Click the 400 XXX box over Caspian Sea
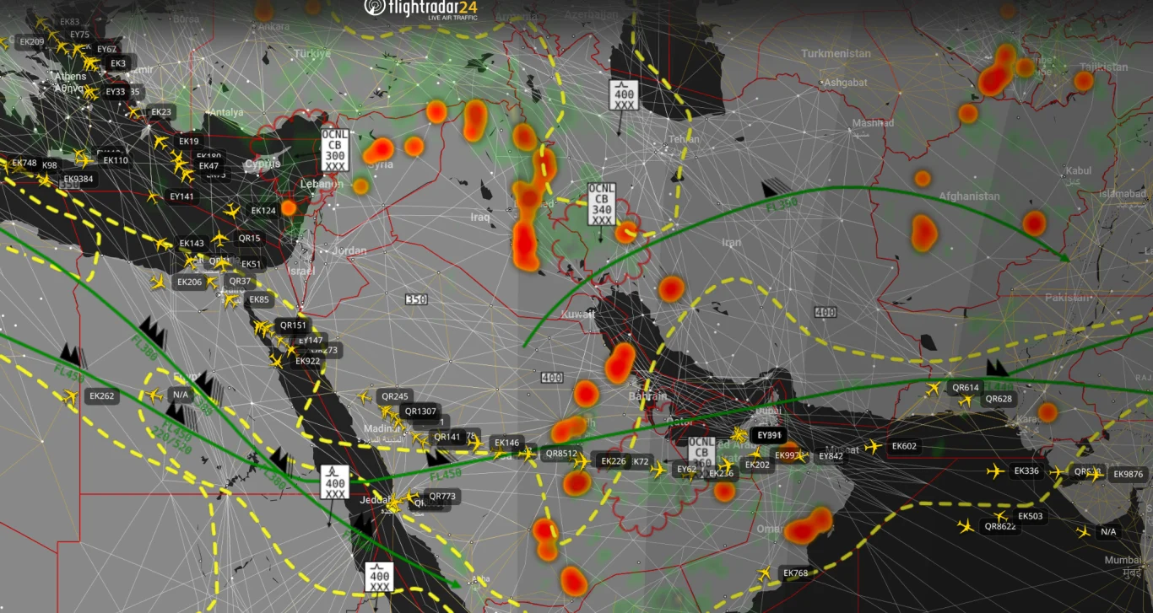Viewport: 1153px width, 613px height. pos(624,94)
